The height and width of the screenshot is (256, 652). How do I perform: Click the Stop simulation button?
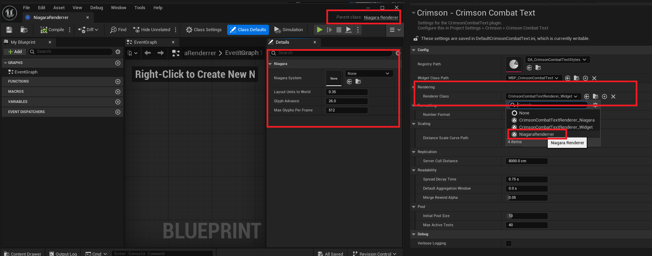tap(339, 30)
